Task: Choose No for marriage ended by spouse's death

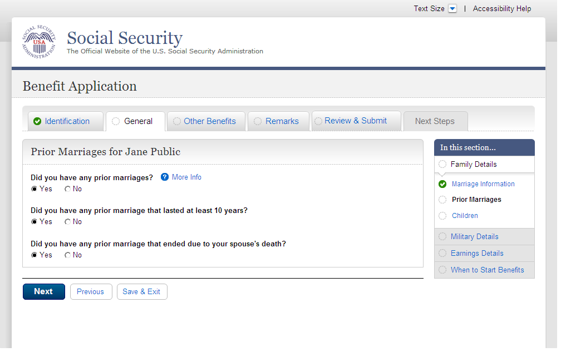Action: coord(68,255)
